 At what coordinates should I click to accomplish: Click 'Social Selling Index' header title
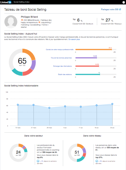(22, 2)
